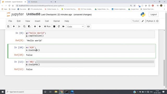Open the command palette keyboard icon
This screenshot has height=94, width=167.
coord(88,26)
